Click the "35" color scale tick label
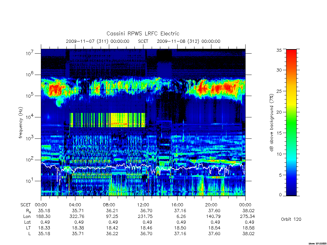Image resolution: width=327 pixels, height=245 pixels. click(x=279, y=50)
